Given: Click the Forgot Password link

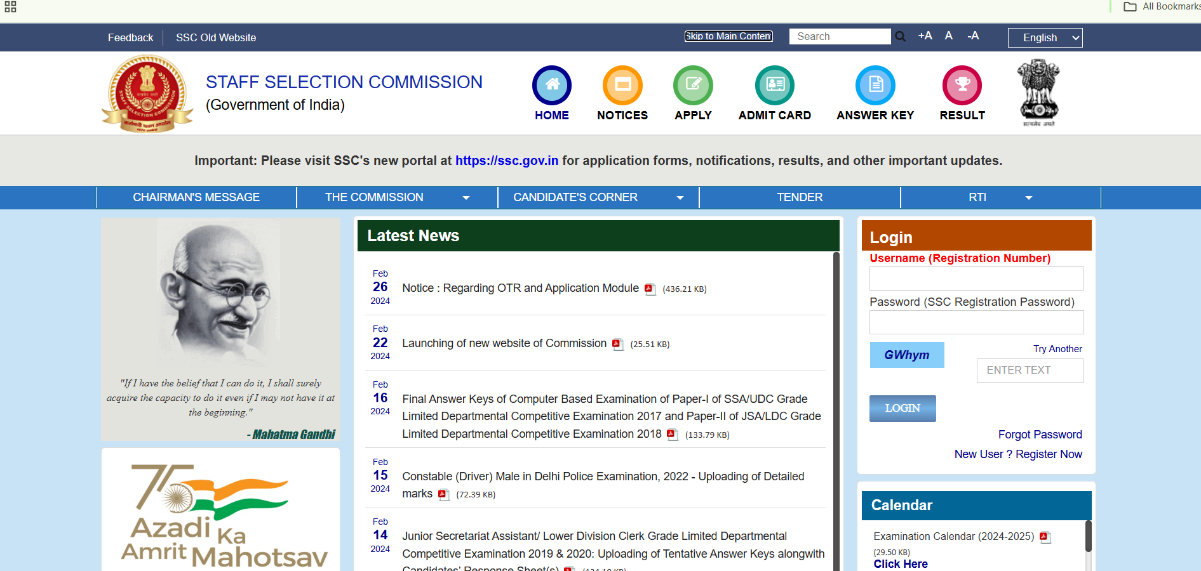Looking at the screenshot, I should pyautogui.click(x=1040, y=435).
